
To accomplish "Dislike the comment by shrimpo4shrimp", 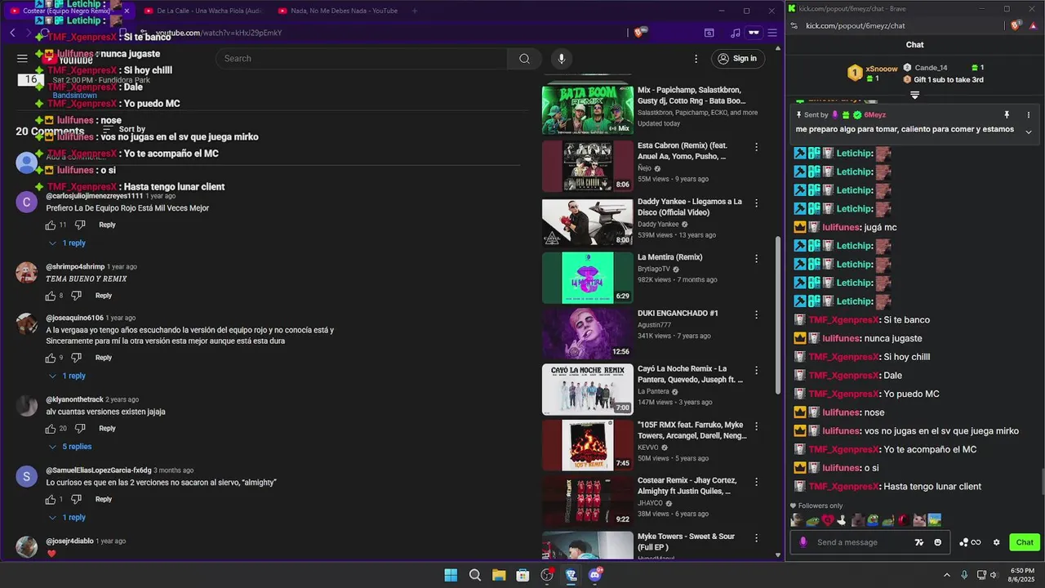I will click(76, 296).
